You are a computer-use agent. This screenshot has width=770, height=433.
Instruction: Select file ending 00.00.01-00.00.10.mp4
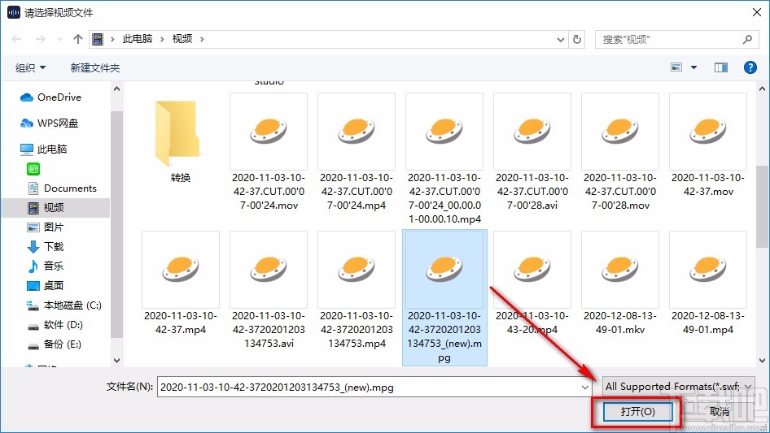tap(444, 159)
